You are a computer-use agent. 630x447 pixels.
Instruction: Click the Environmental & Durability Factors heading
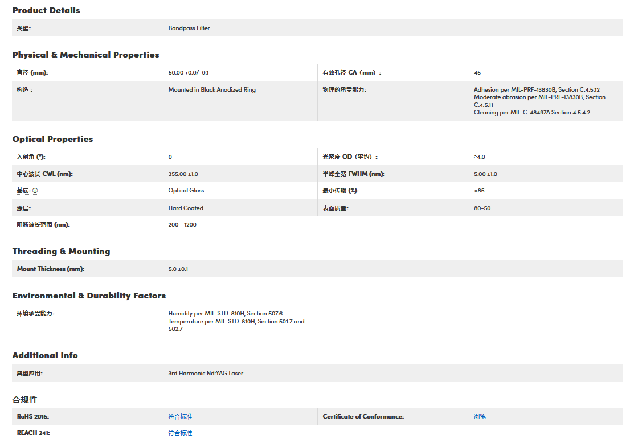pos(89,296)
